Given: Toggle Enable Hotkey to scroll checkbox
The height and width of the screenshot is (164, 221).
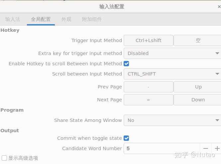Looking at the screenshot, I should click(126, 64).
